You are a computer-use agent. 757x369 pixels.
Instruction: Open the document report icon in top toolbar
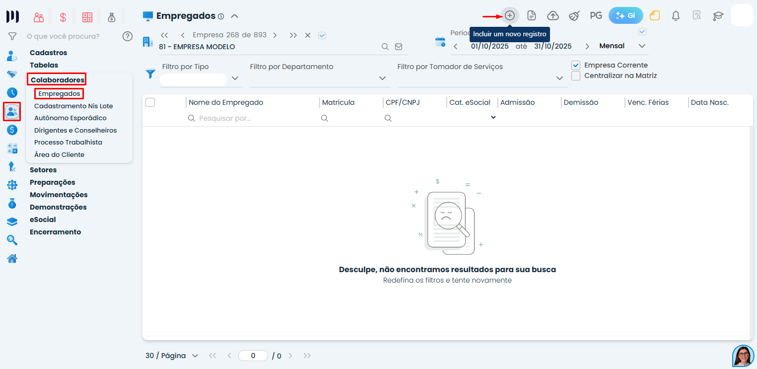(532, 15)
